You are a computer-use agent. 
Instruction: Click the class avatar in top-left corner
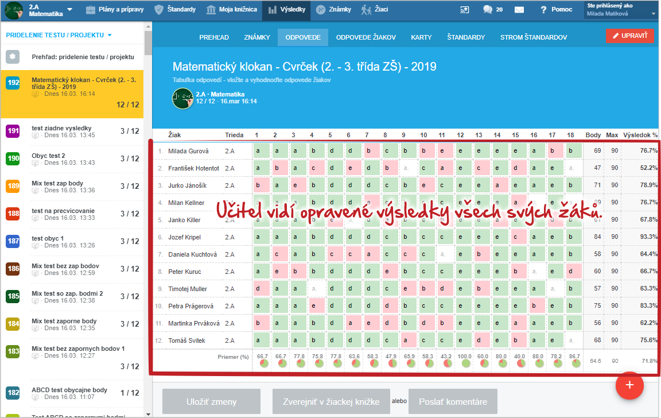[14, 10]
